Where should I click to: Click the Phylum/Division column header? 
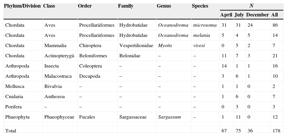click(x=22, y=6)
